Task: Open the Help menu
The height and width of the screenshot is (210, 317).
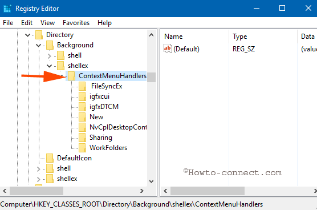Action: [104, 23]
